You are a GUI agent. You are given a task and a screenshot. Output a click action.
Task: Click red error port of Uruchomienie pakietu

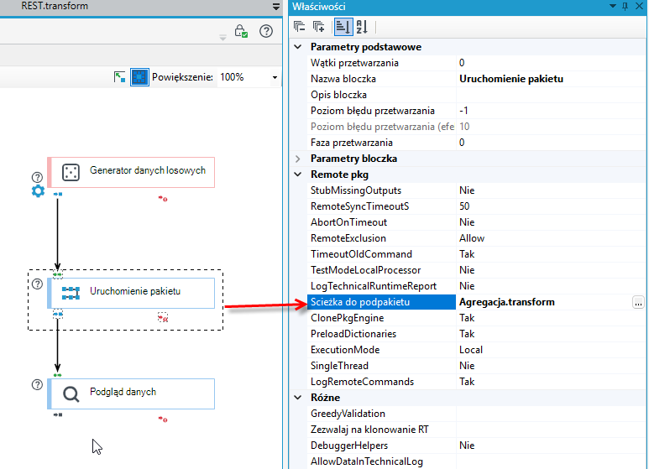(x=163, y=318)
